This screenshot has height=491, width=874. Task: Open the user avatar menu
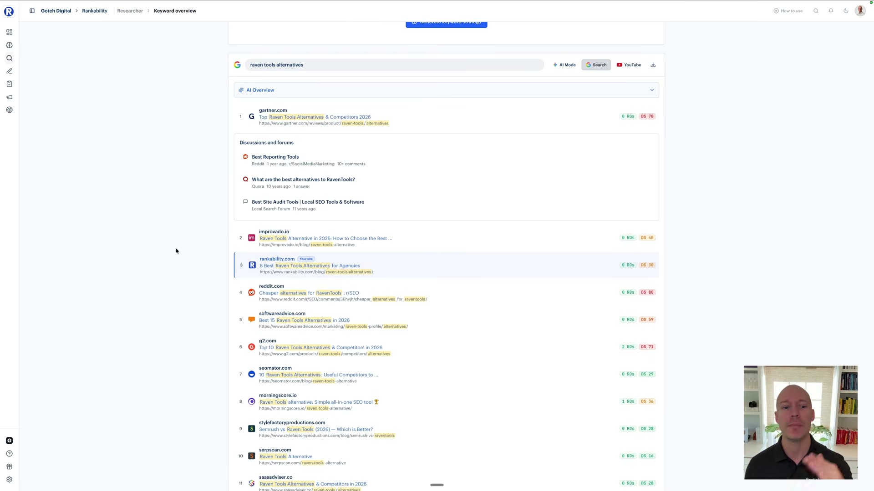(x=860, y=10)
